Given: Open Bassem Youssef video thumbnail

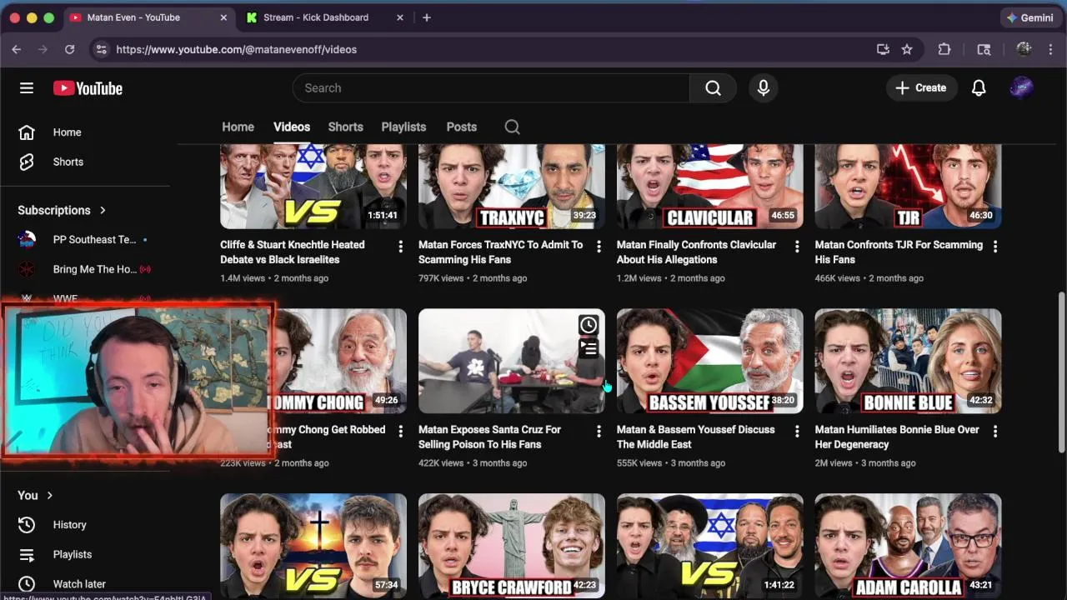Looking at the screenshot, I should point(710,361).
